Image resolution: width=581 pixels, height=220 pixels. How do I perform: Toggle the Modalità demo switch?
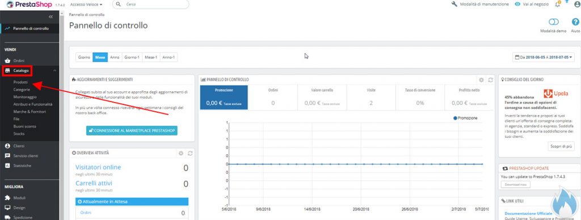click(x=554, y=22)
